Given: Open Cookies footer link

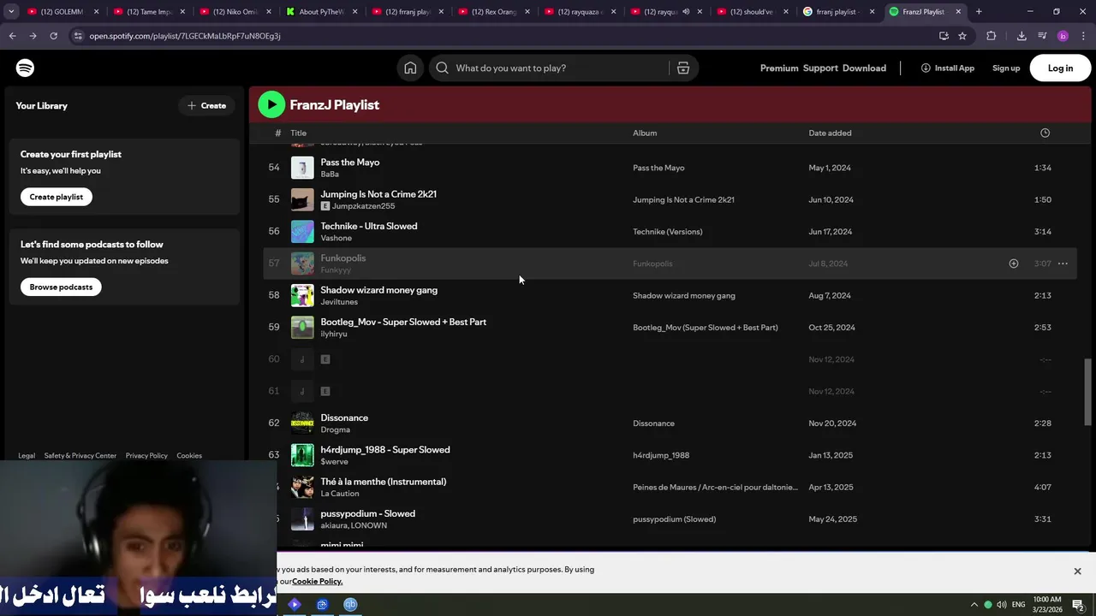Looking at the screenshot, I should tap(189, 456).
